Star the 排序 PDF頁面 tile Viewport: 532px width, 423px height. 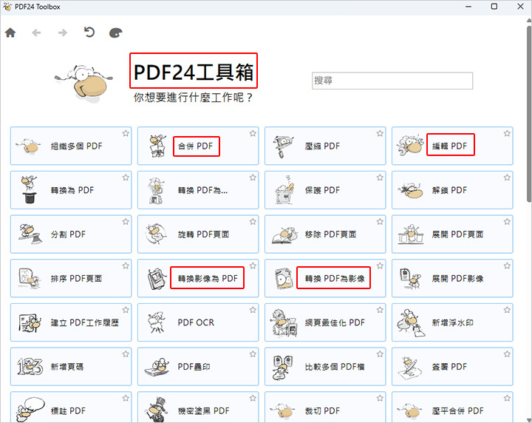click(x=126, y=265)
